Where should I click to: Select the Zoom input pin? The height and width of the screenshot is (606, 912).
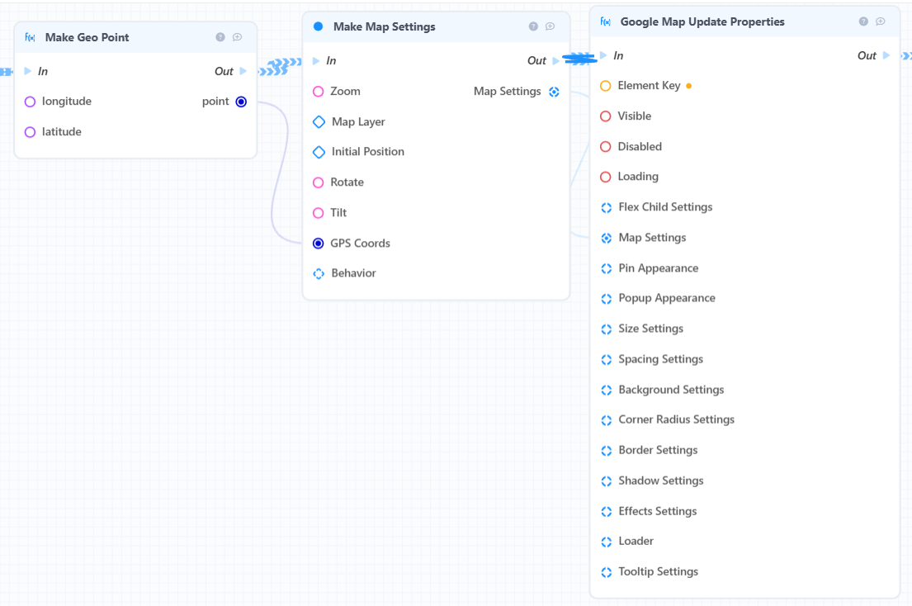tap(318, 92)
